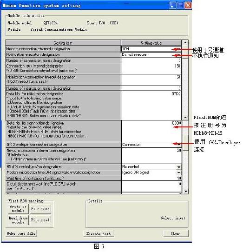Click the Close button at bottom right
This screenshot has width=243, height=252.
tap(176, 233)
